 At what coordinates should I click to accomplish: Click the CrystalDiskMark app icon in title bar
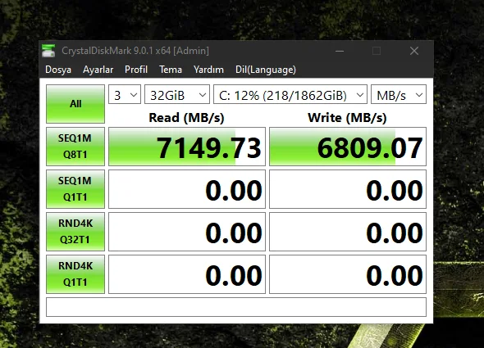coord(48,51)
